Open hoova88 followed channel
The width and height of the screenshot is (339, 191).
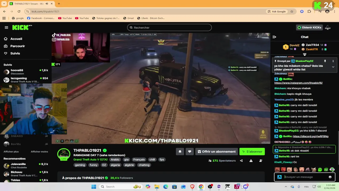pyautogui.click(x=26, y=72)
